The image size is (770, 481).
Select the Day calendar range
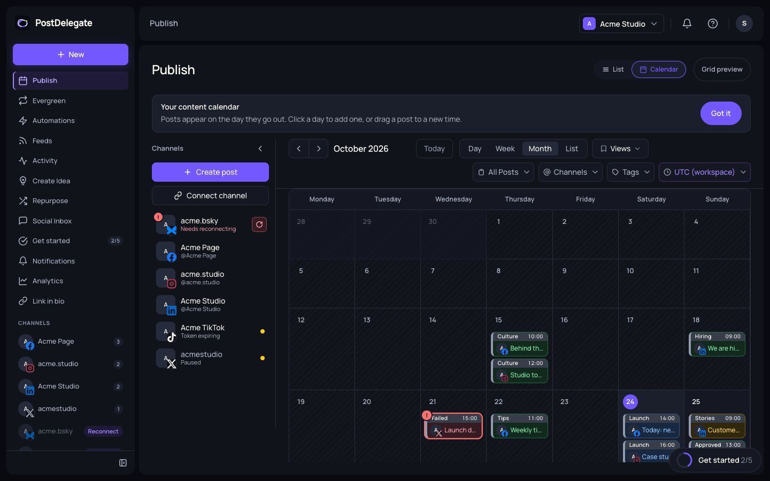click(x=475, y=149)
